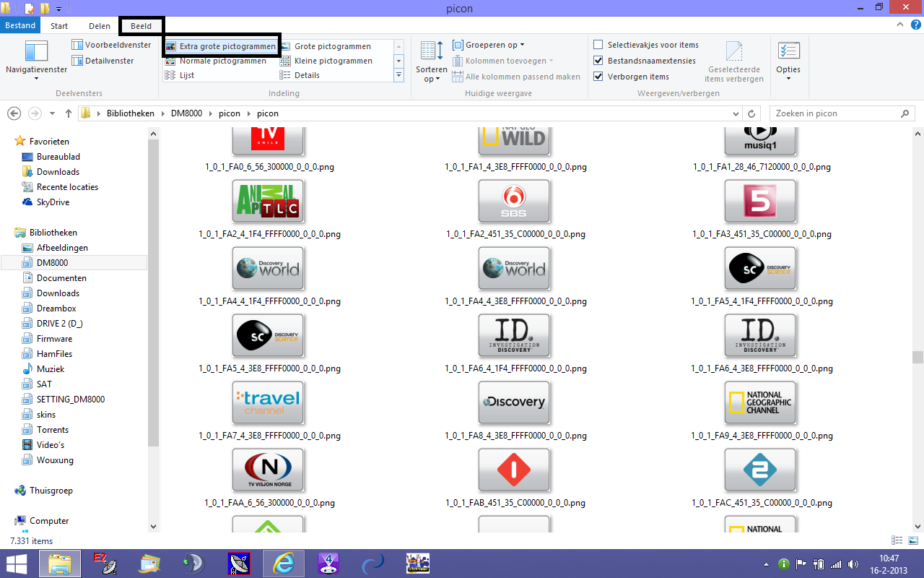Click the Opties button
The height and width of the screenshot is (578, 924).
(788, 61)
